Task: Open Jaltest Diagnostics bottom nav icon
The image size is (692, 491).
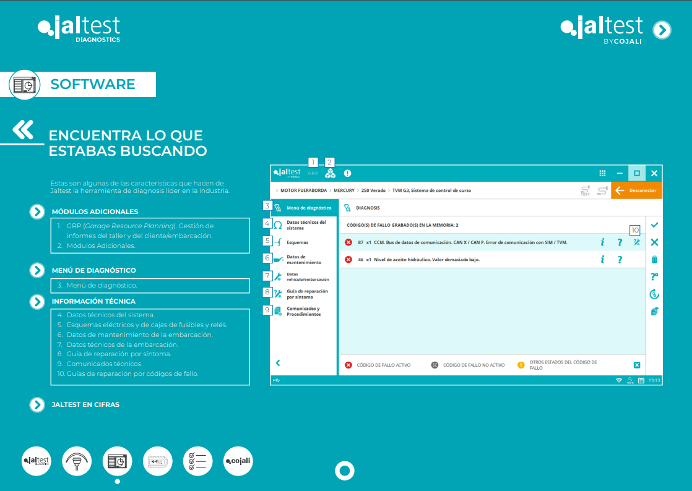Action: 36,461
